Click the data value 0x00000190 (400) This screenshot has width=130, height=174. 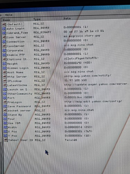[x=78, y=63]
